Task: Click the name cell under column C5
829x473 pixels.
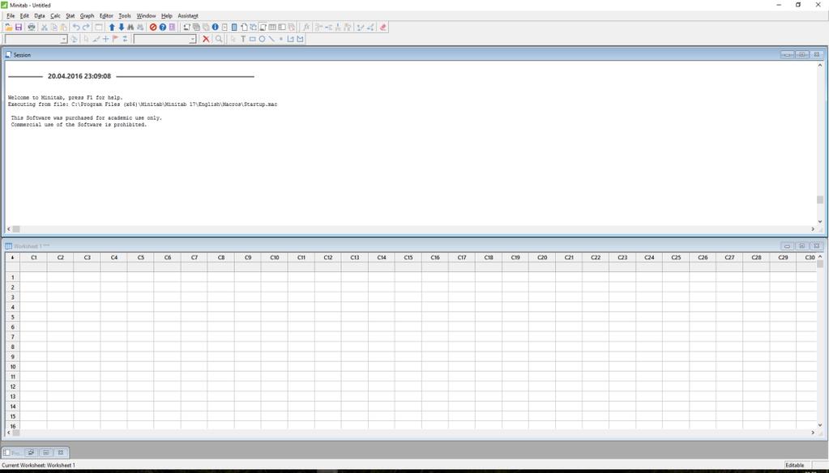Action: [141, 267]
